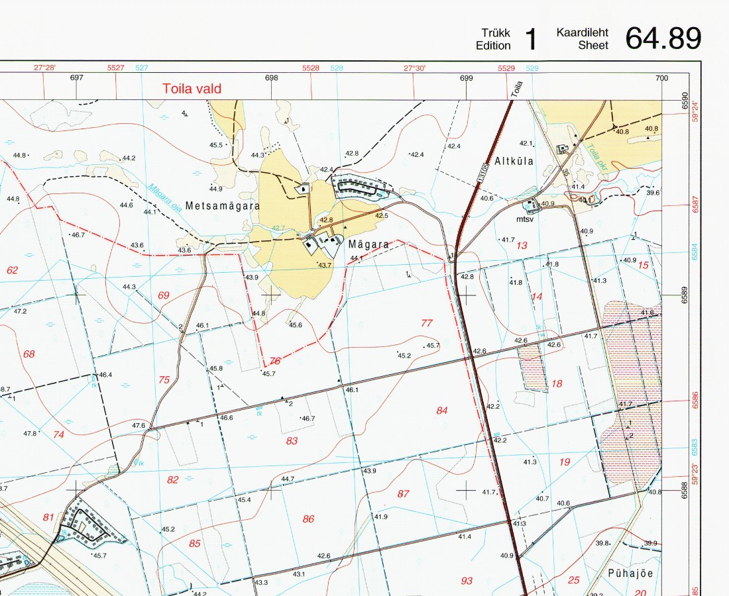Click the 'Mägara' village name label

[x=368, y=244]
